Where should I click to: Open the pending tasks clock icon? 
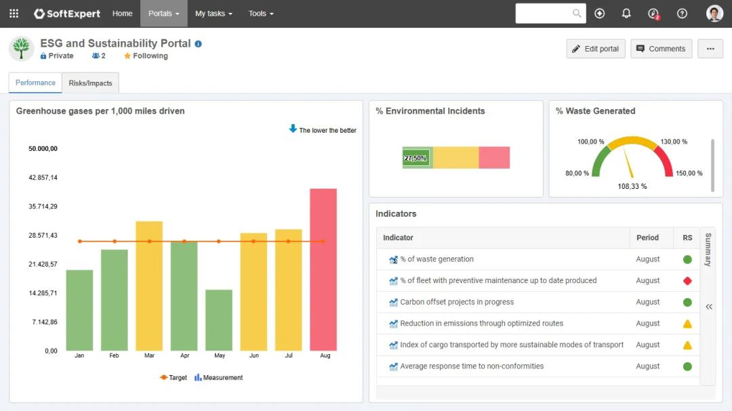(653, 14)
